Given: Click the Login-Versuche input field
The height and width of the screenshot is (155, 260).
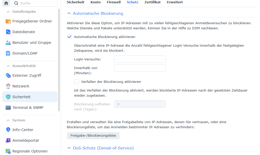Looking at the screenshot, I should pyautogui.click(x=140, y=59).
